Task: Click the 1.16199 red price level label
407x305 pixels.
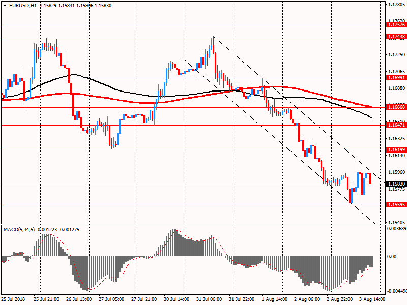Action: [396, 149]
